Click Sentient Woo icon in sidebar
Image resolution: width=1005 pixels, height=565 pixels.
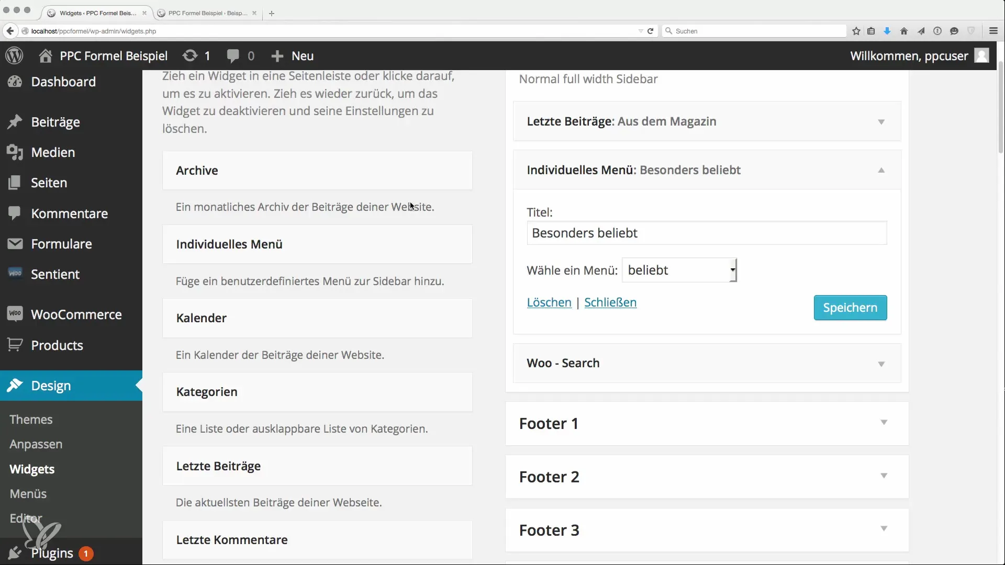15,273
